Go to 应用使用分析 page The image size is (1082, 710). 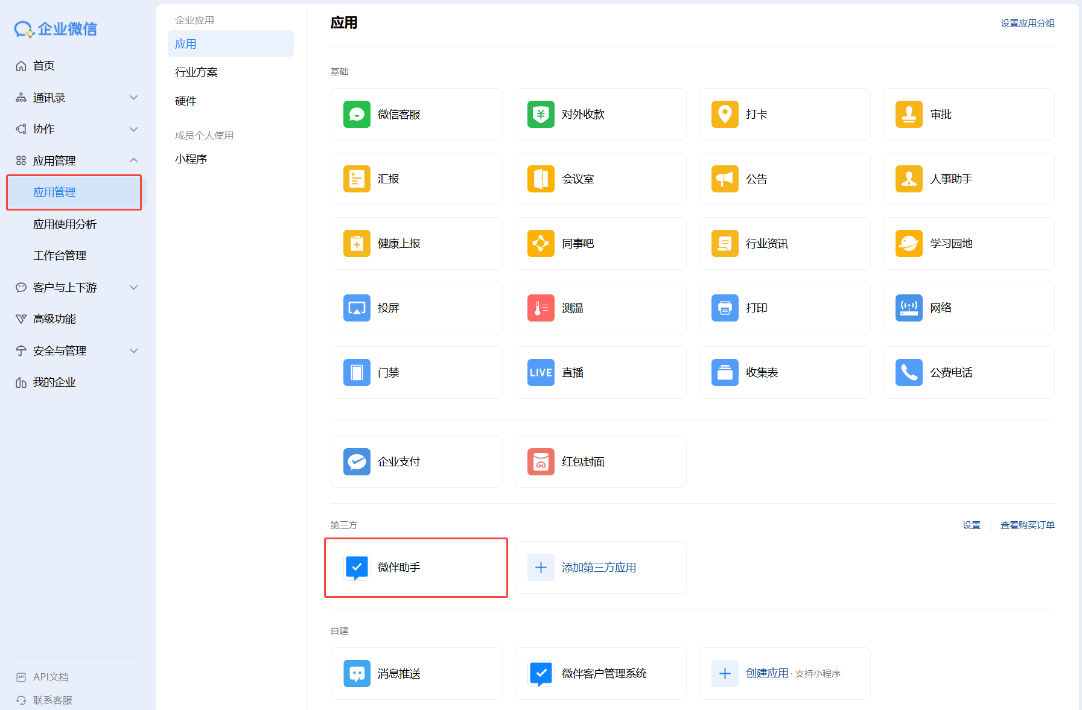pos(65,224)
